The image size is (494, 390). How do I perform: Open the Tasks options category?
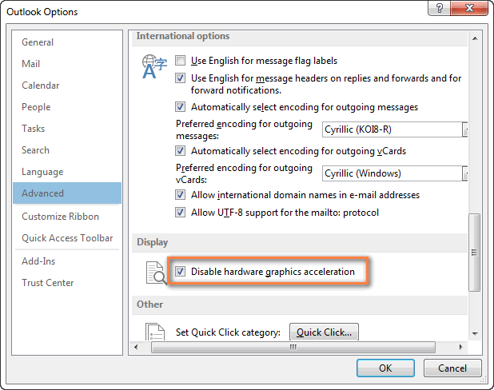[x=67, y=129]
